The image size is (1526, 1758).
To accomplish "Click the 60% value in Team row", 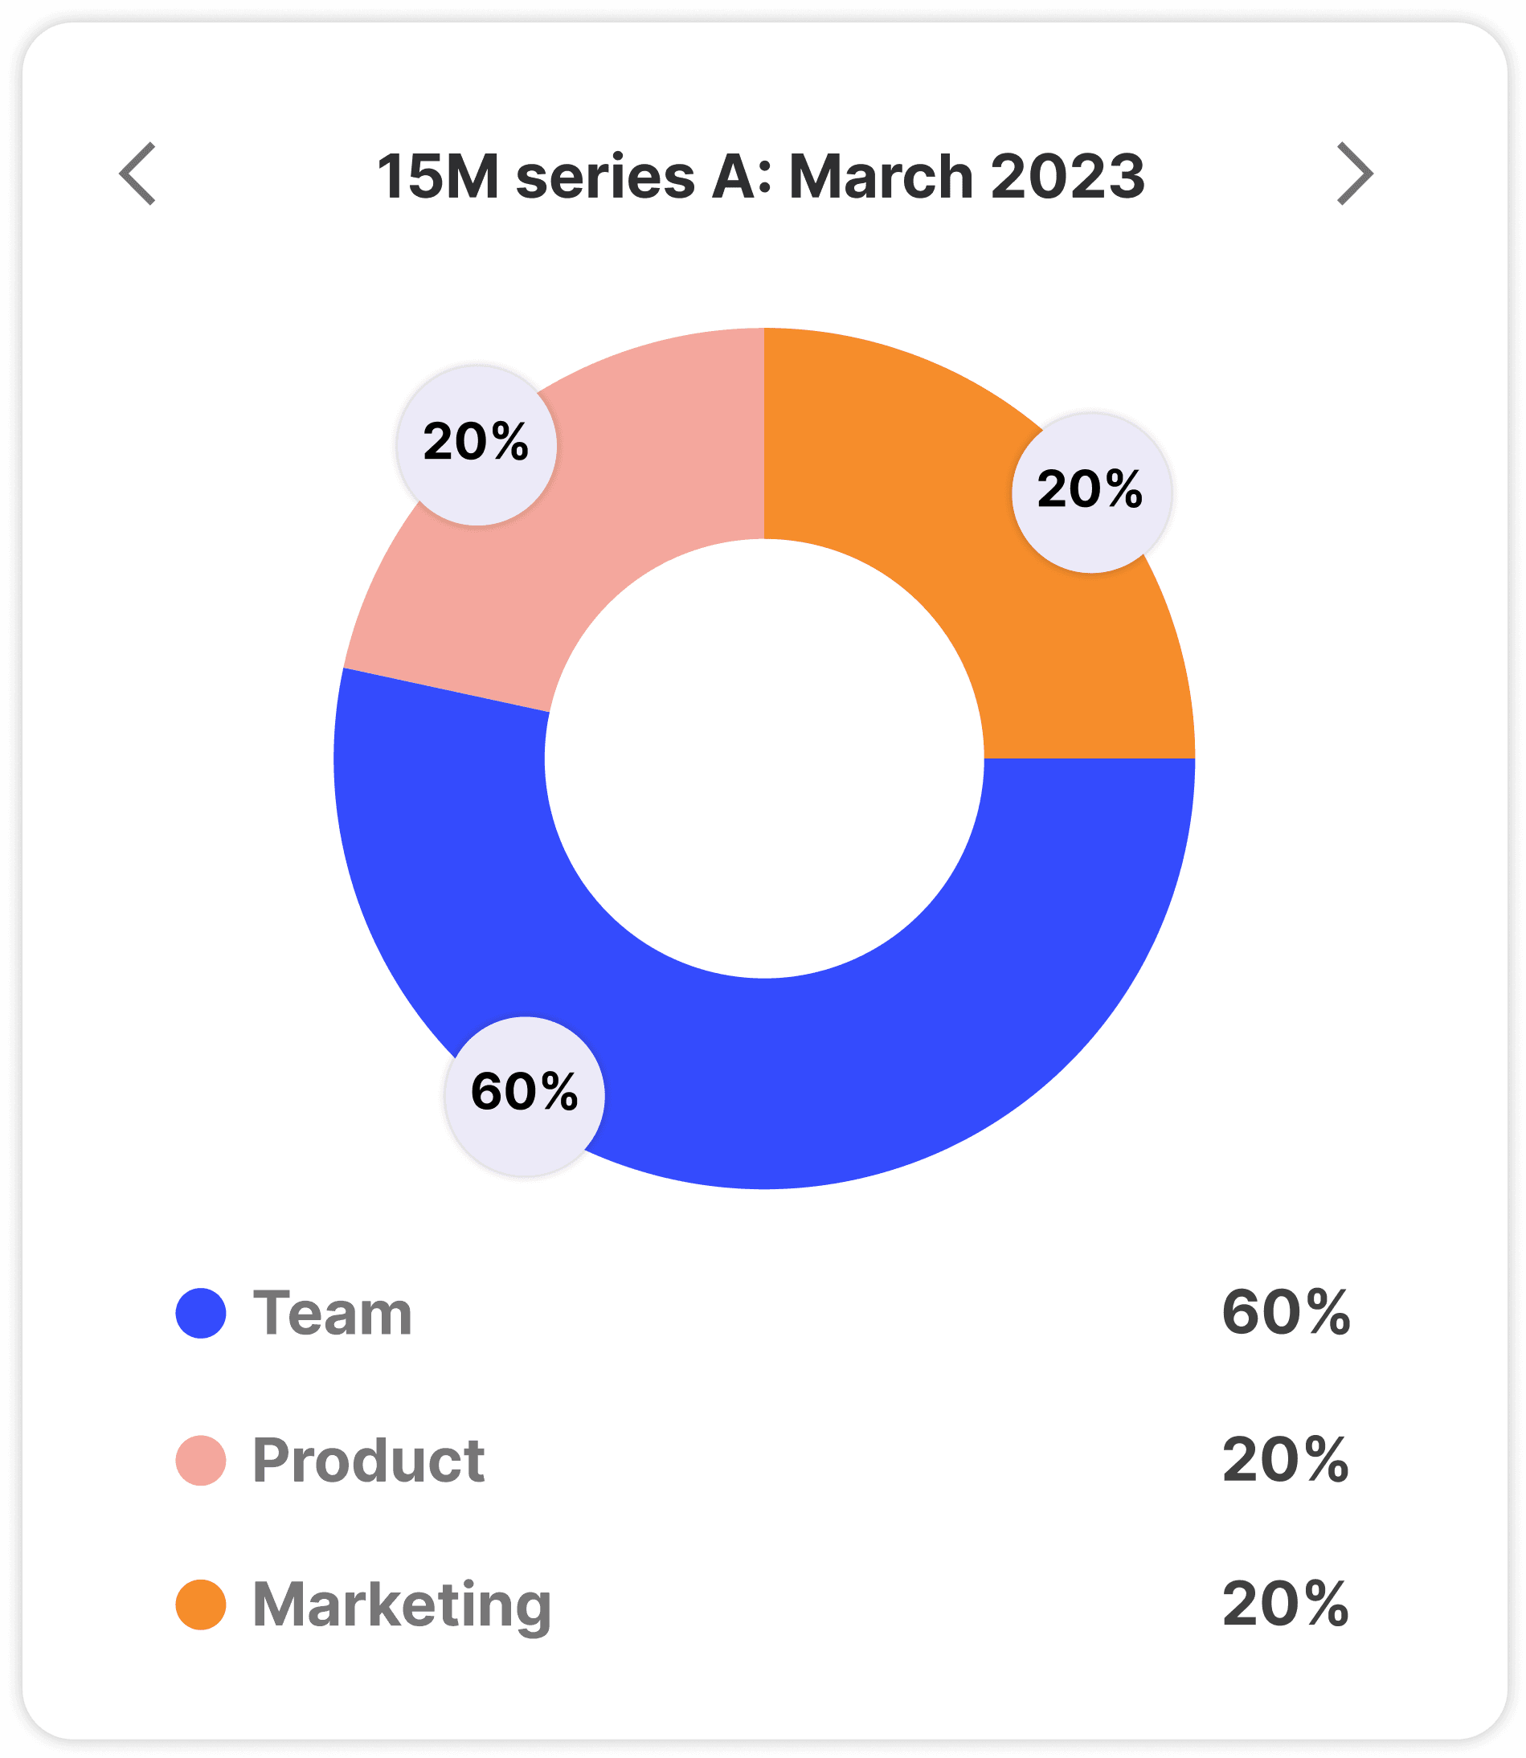I will [x=1286, y=1312].
